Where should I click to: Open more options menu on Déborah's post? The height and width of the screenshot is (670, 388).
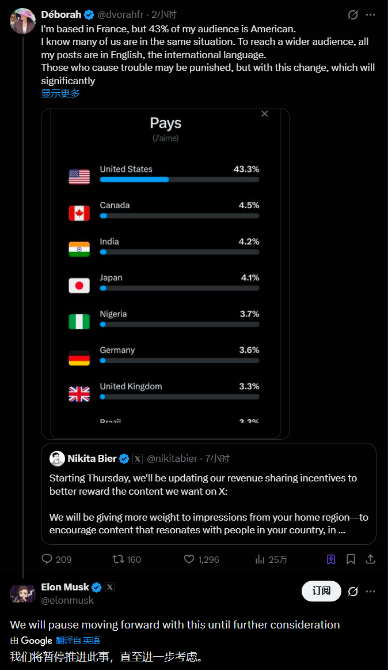click(371, 15)
